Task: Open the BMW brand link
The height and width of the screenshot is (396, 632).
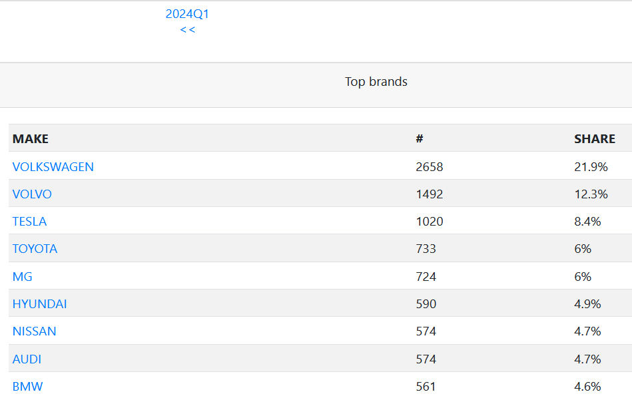Action: [x=27, y=387]
